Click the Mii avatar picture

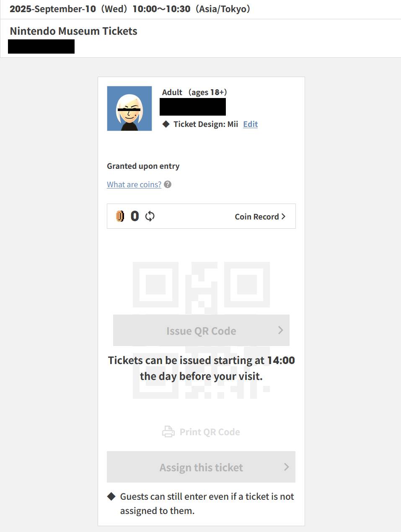point(129,108)
